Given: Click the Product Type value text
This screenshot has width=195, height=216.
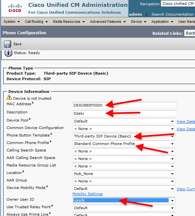Looking at the screenshot, I should click(76, 73).
